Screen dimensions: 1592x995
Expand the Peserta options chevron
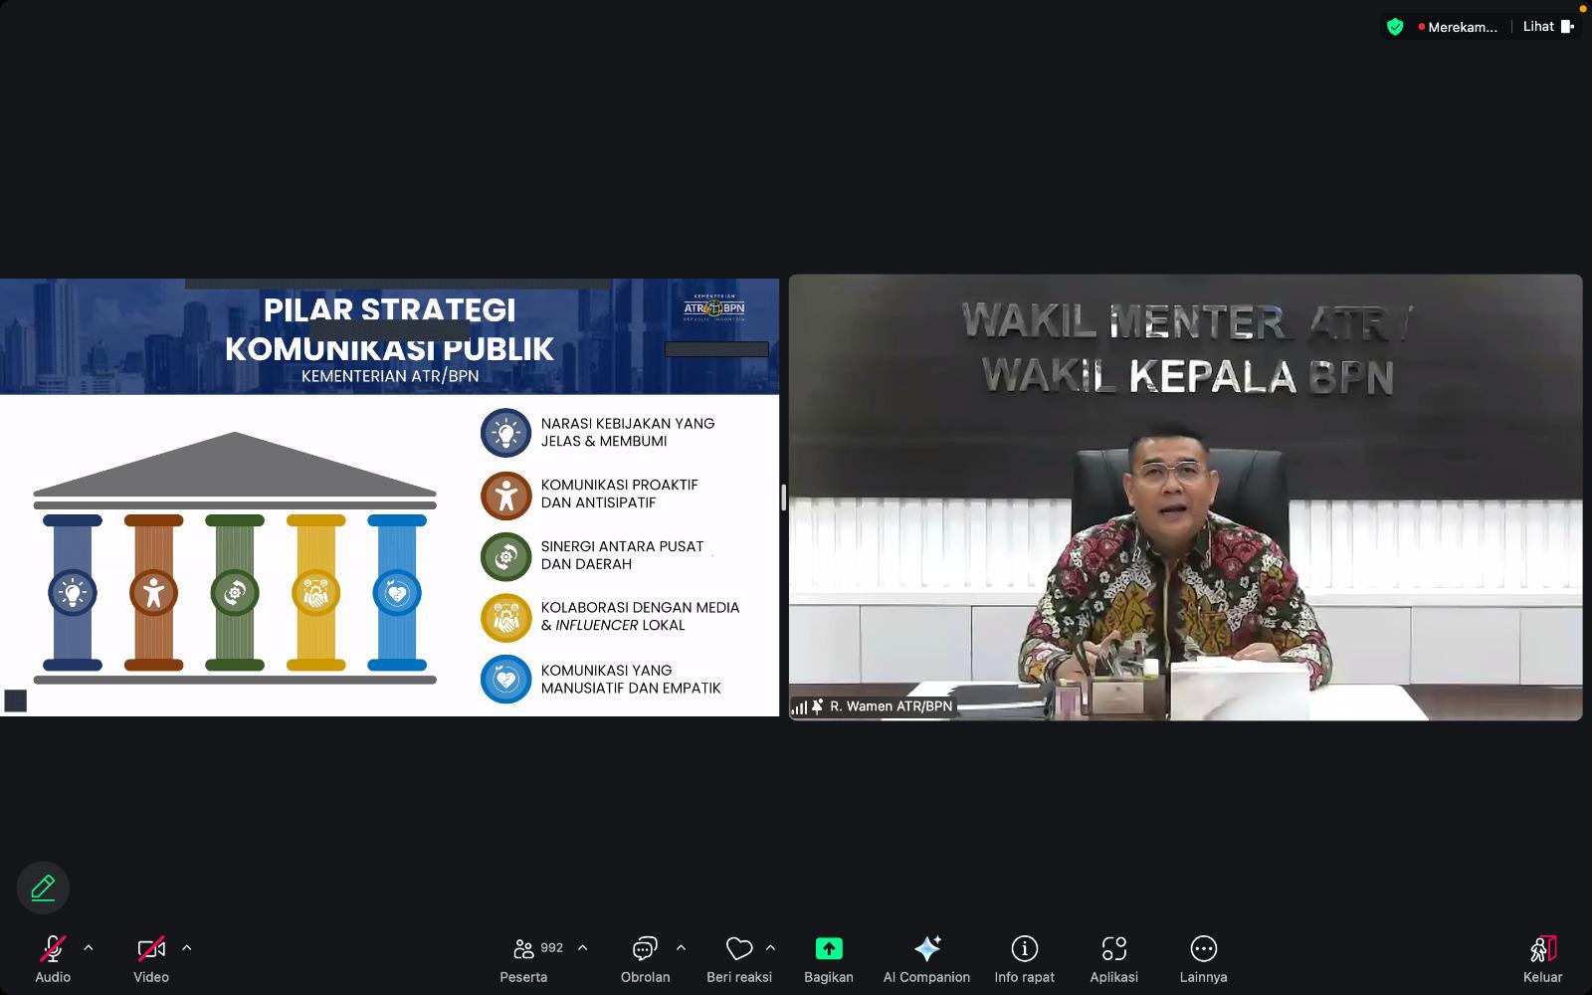click(582, 948)
